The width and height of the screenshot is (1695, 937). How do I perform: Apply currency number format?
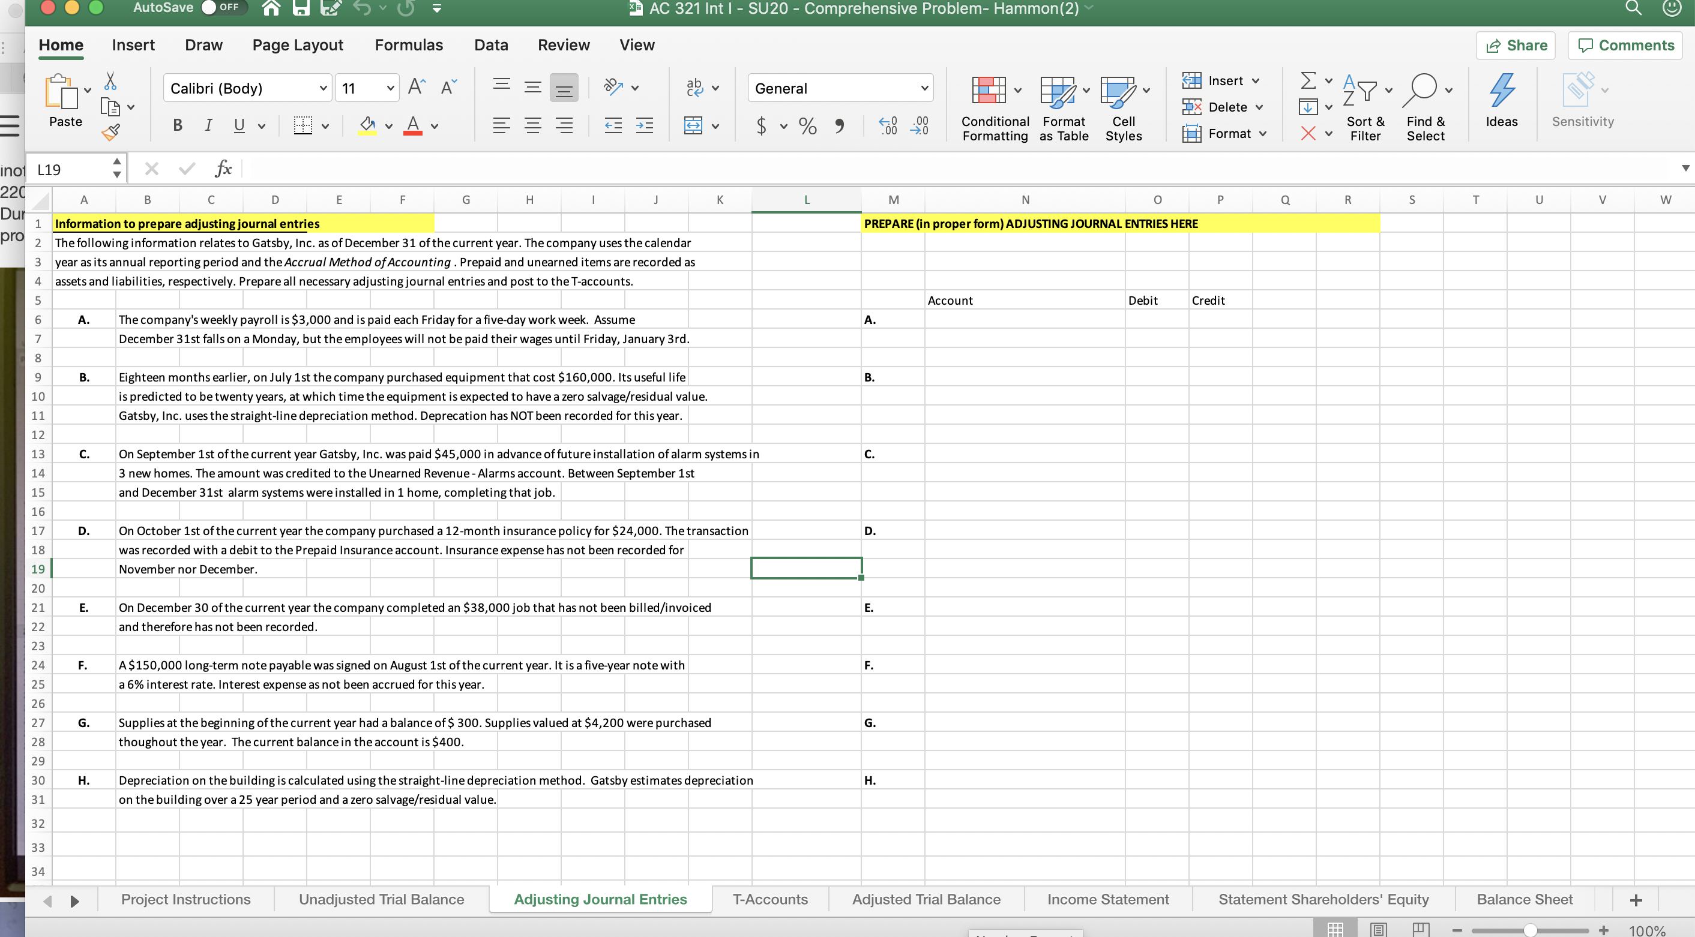761,125
